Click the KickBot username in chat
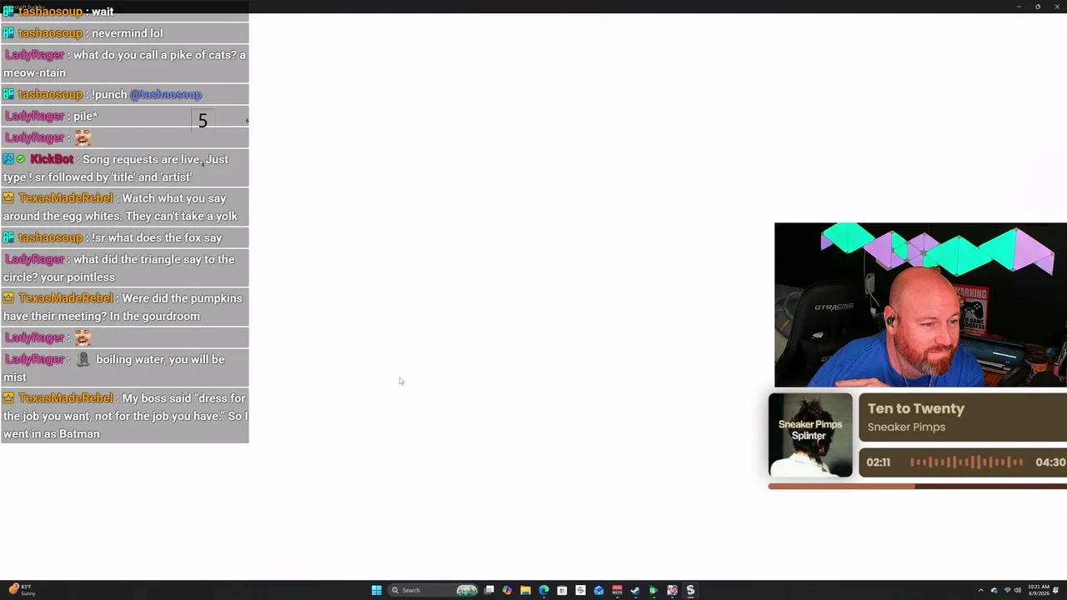 click(x=52, y=159)
